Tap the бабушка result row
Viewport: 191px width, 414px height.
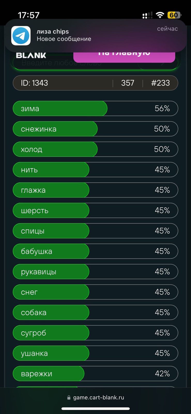pyautogui.click(x=95, y=251)
